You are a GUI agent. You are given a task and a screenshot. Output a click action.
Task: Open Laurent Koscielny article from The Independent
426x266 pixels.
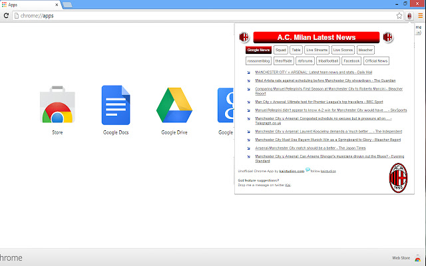point(328,132)
